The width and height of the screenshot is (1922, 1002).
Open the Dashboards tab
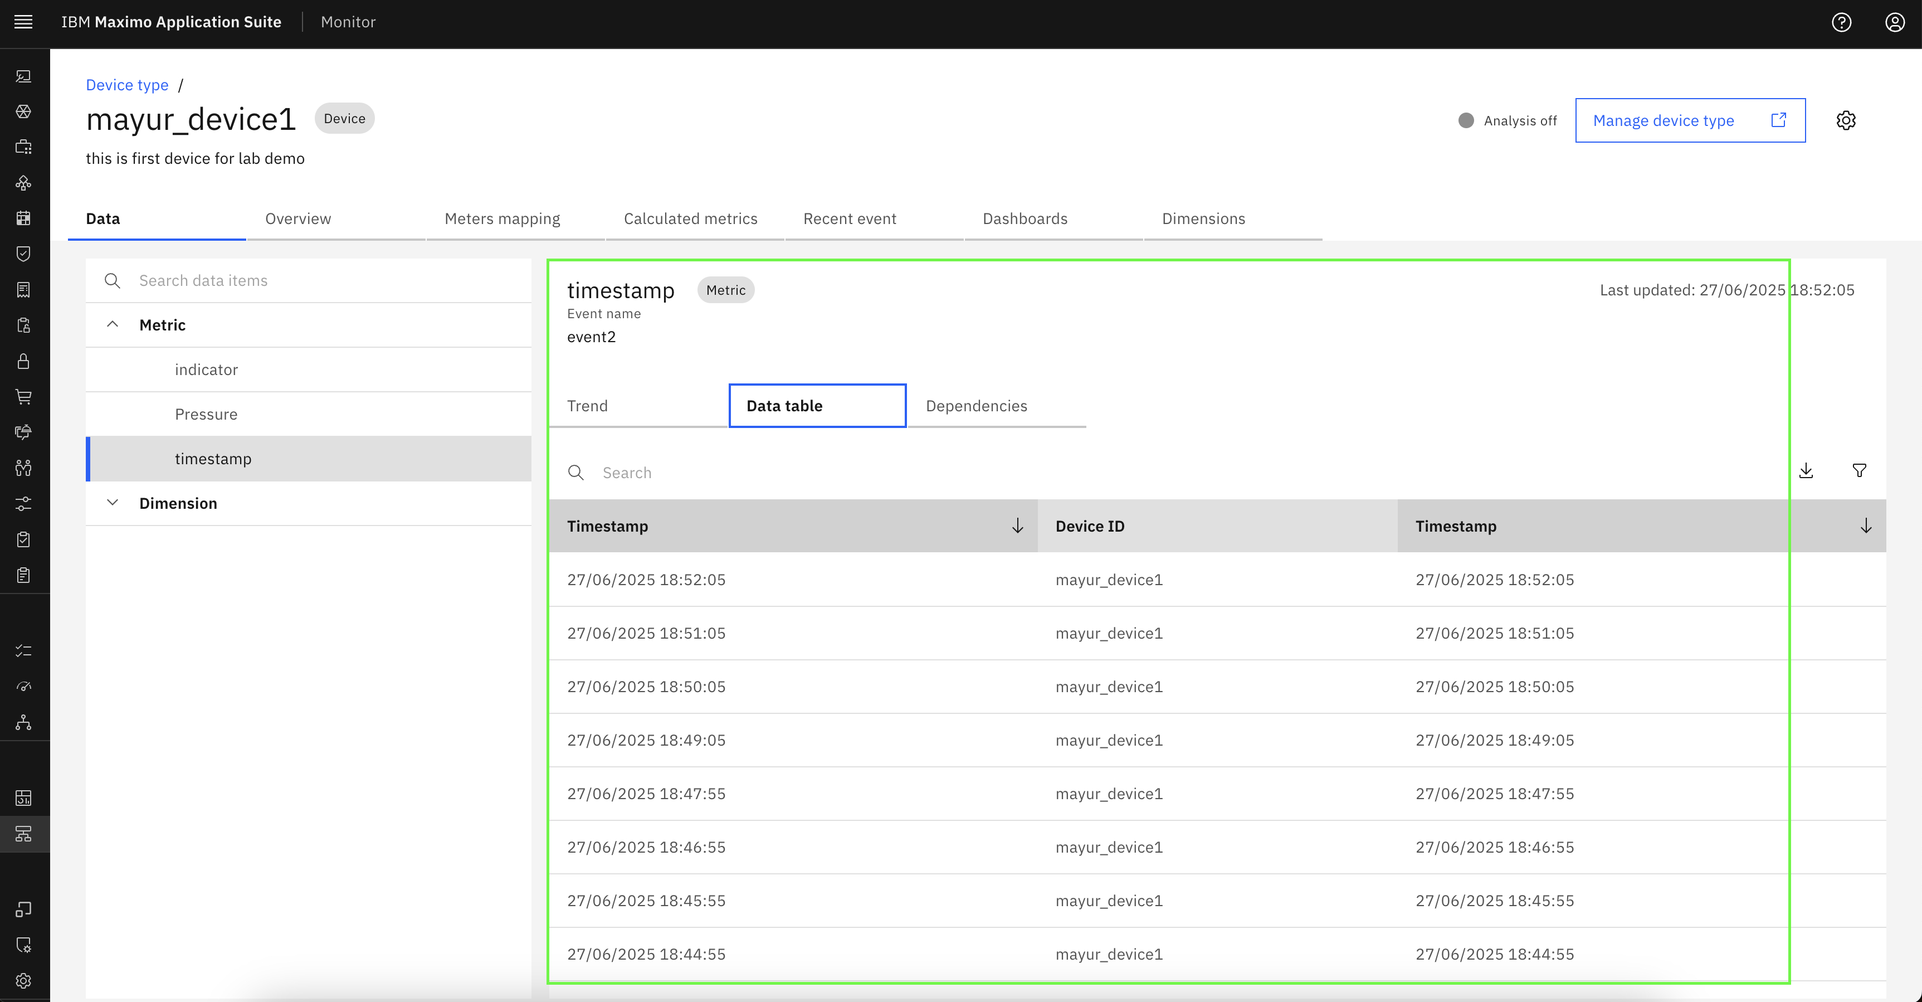(x=1054, y=220)
